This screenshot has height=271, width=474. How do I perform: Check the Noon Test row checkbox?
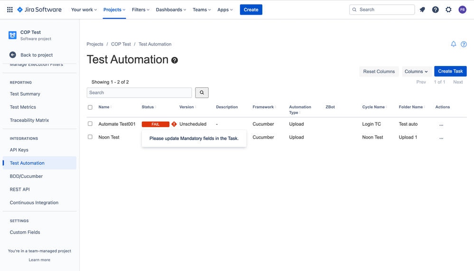tap(90, 137)
